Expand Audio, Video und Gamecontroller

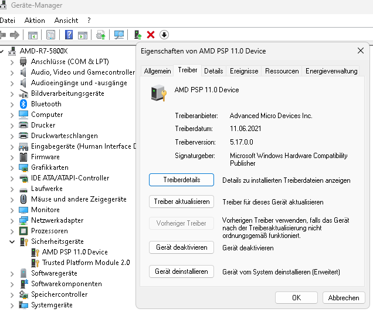click(x=12, y=73)
